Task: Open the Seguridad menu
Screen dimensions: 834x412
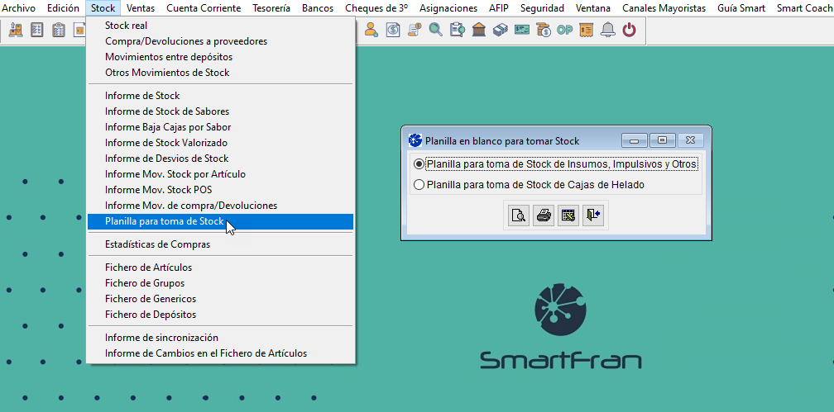Action: pyautogui.click(x=542, y=8)
